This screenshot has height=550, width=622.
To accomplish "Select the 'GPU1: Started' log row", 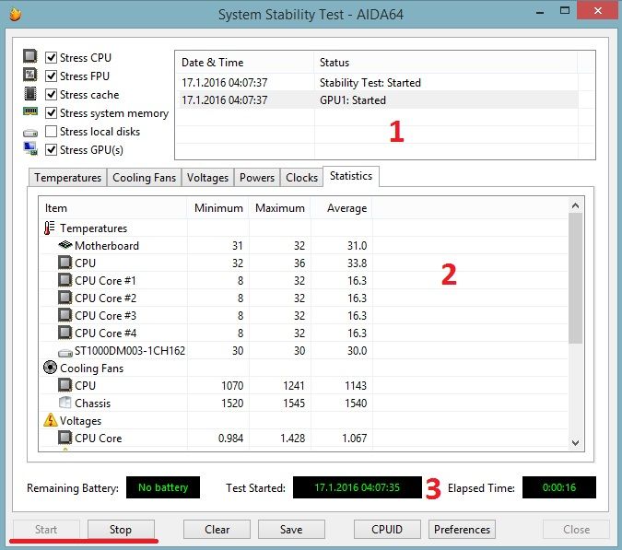I will 377,99.
